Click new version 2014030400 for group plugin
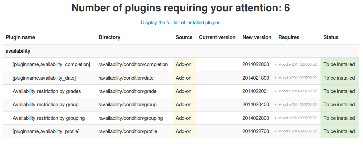363x151 pixels. click(256, 105)
